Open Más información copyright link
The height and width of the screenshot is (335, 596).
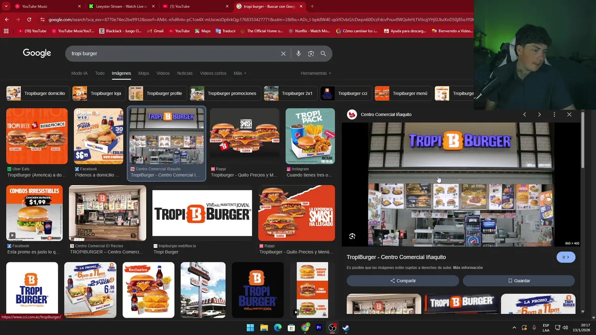pyautogui.click(x=467, y=268)
